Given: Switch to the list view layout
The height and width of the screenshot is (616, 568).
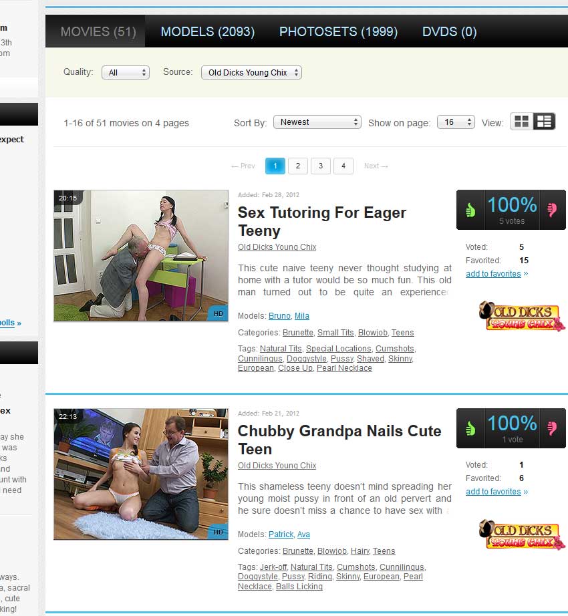Looking at the screenshot, I should [544, 122].
